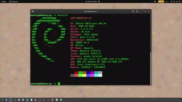Open the terminal hamburger menu
Image resolution: width=182 pixels, height=102 pixels.
coord(137,11)
